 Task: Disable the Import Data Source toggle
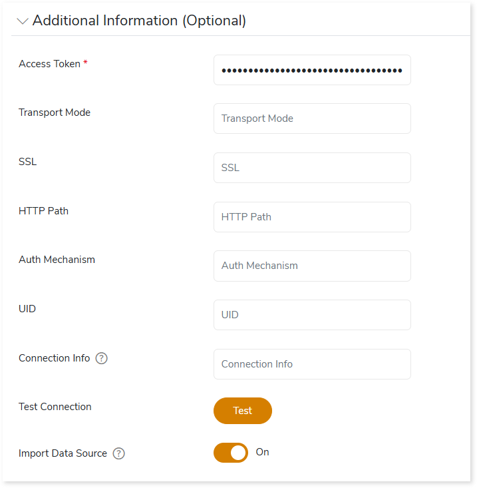(x=231, y=453)
